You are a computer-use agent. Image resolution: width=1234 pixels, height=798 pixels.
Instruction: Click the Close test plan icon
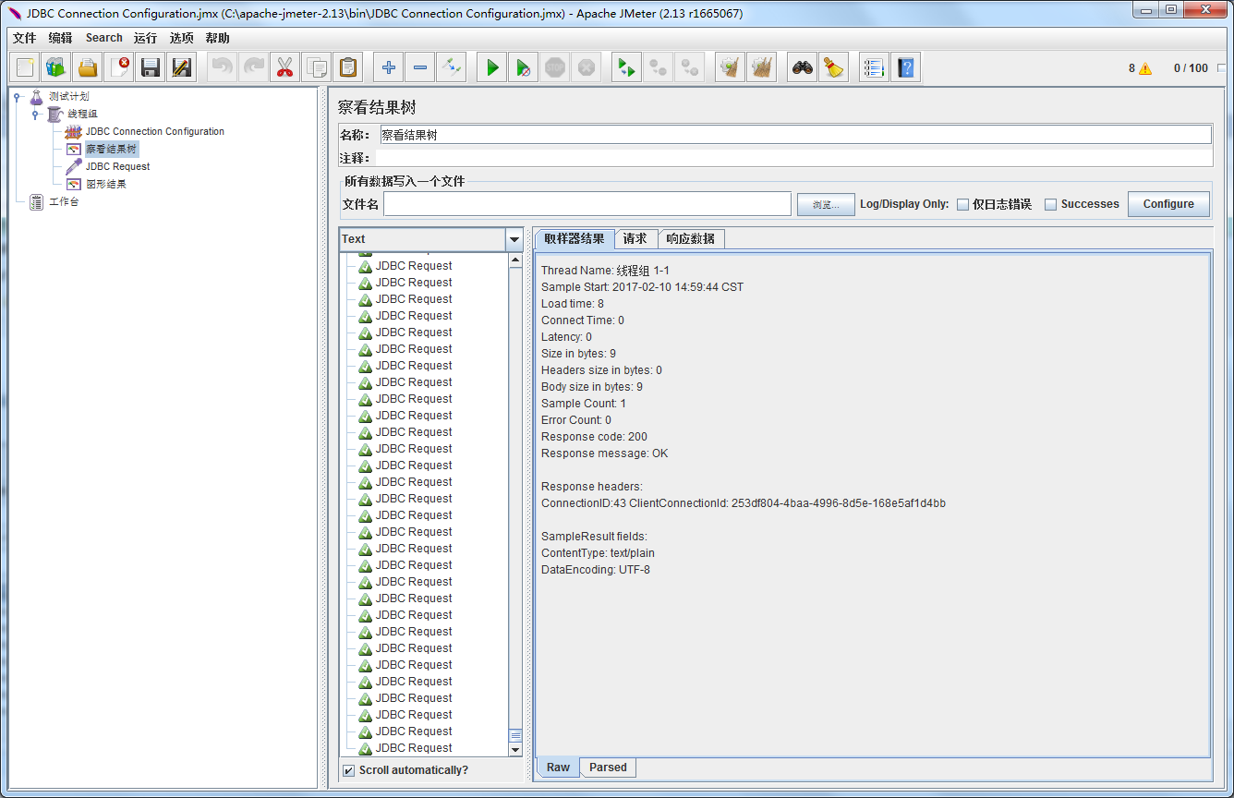(119, 67)
